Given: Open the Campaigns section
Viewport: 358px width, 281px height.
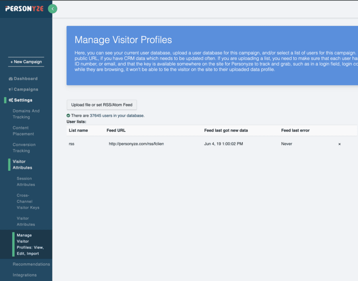Looking at the screenshot, I should [23, 89].
